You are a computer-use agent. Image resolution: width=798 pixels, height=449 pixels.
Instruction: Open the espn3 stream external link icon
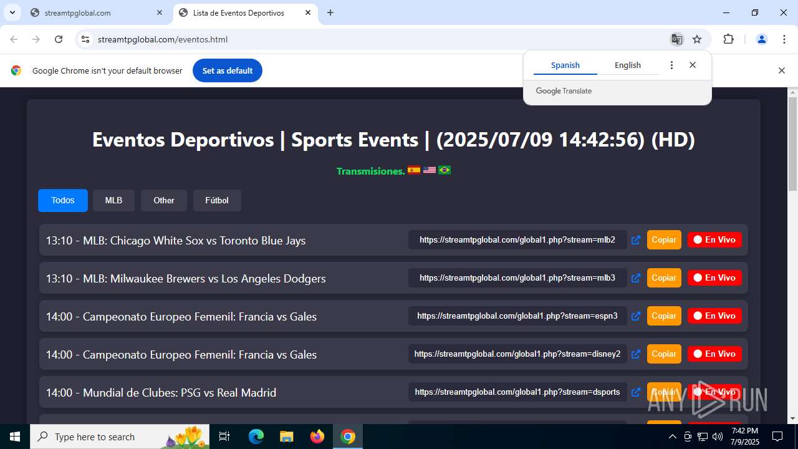point(636,316)
